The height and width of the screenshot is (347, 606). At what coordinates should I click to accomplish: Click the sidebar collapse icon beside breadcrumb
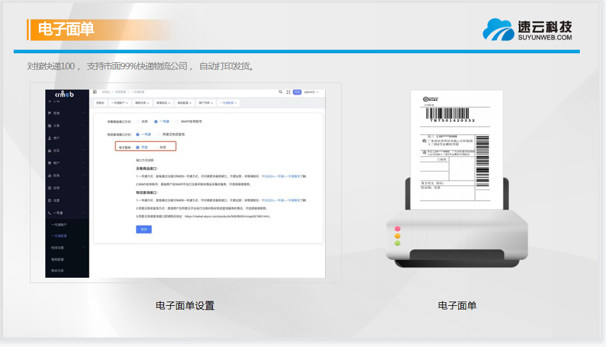[95, 92]
